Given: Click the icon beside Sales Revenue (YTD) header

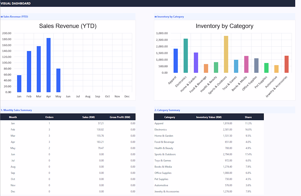Looking at the screenshot, I should [x=2, y=17].
